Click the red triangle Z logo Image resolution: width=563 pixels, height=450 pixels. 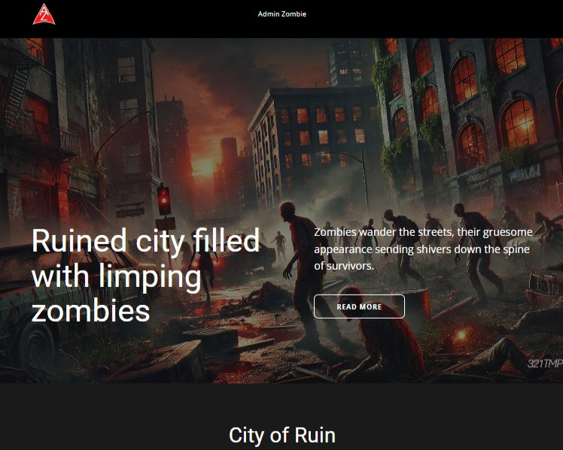click(44, 14)
